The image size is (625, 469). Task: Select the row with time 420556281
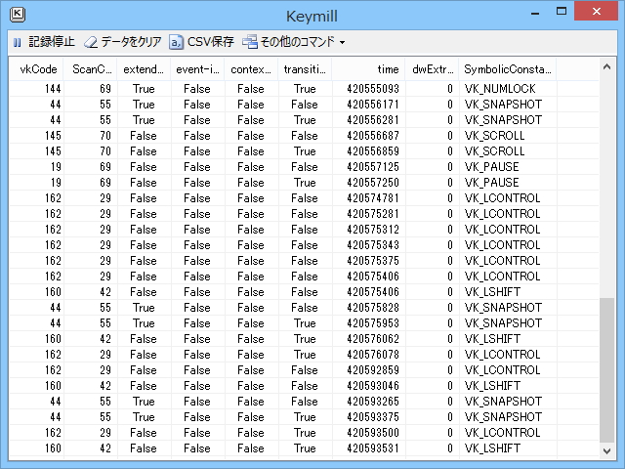tap(304, 120)
